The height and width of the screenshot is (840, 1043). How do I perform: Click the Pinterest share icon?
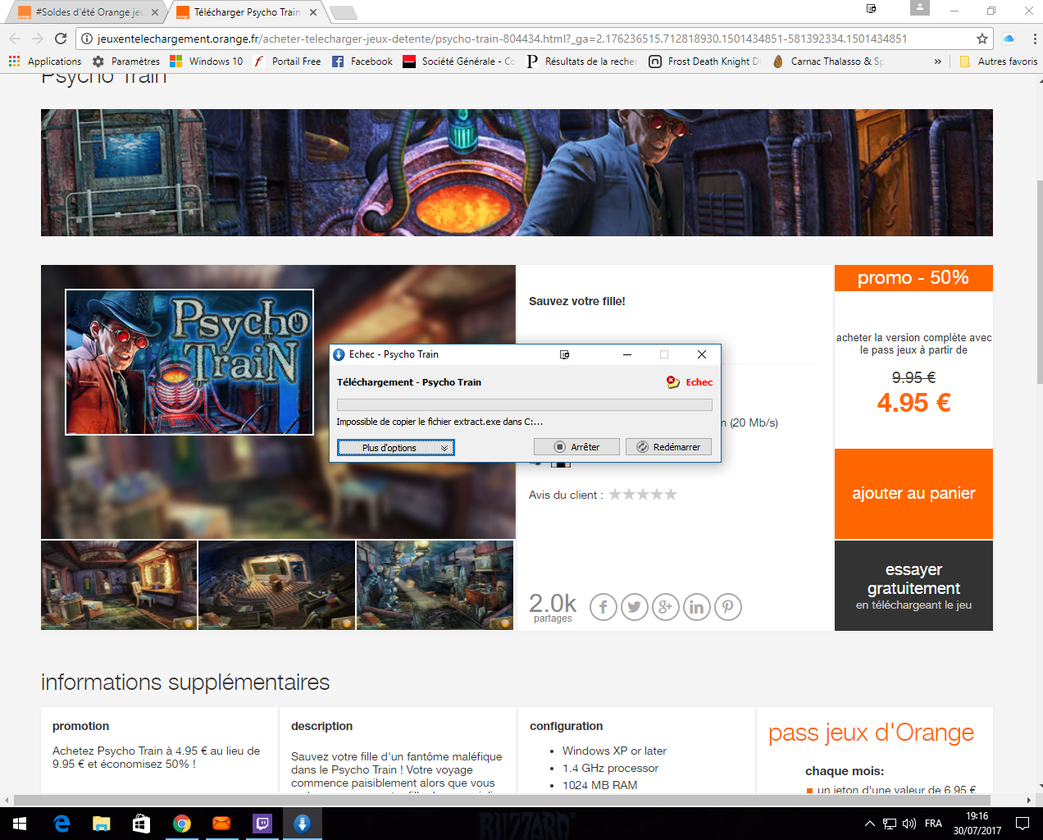click(727, 607)
